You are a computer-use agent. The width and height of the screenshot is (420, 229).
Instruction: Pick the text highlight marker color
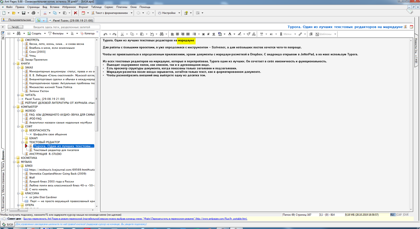[x=240, y=34]
